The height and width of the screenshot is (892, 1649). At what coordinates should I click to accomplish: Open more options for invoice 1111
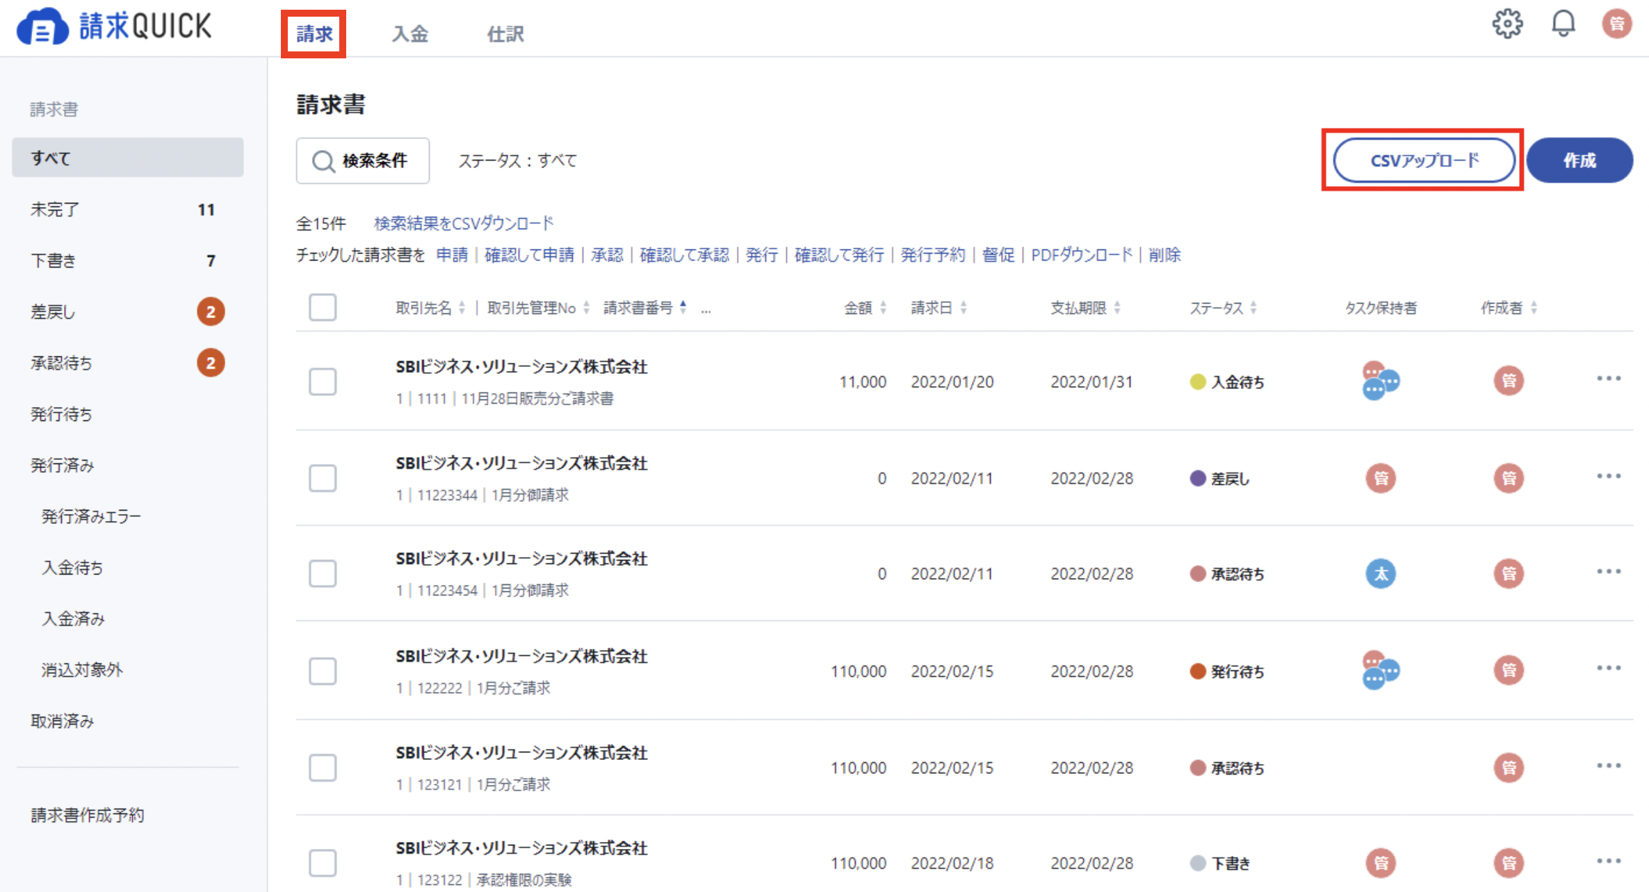pyautogui.click(x=1609, y=379)
